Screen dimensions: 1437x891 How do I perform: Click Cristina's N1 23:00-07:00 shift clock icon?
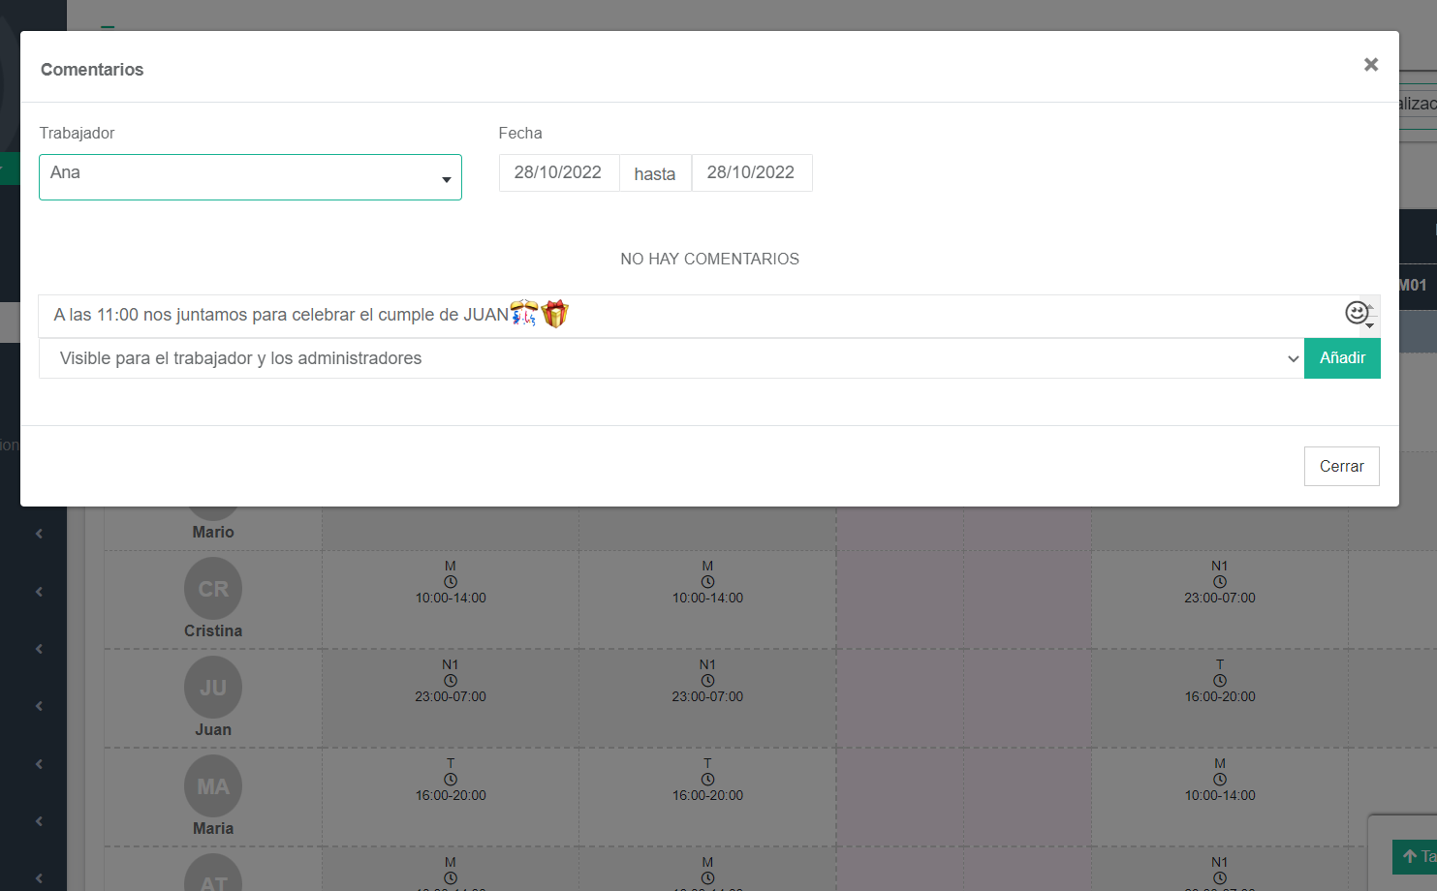click(x=1219, y=582)
